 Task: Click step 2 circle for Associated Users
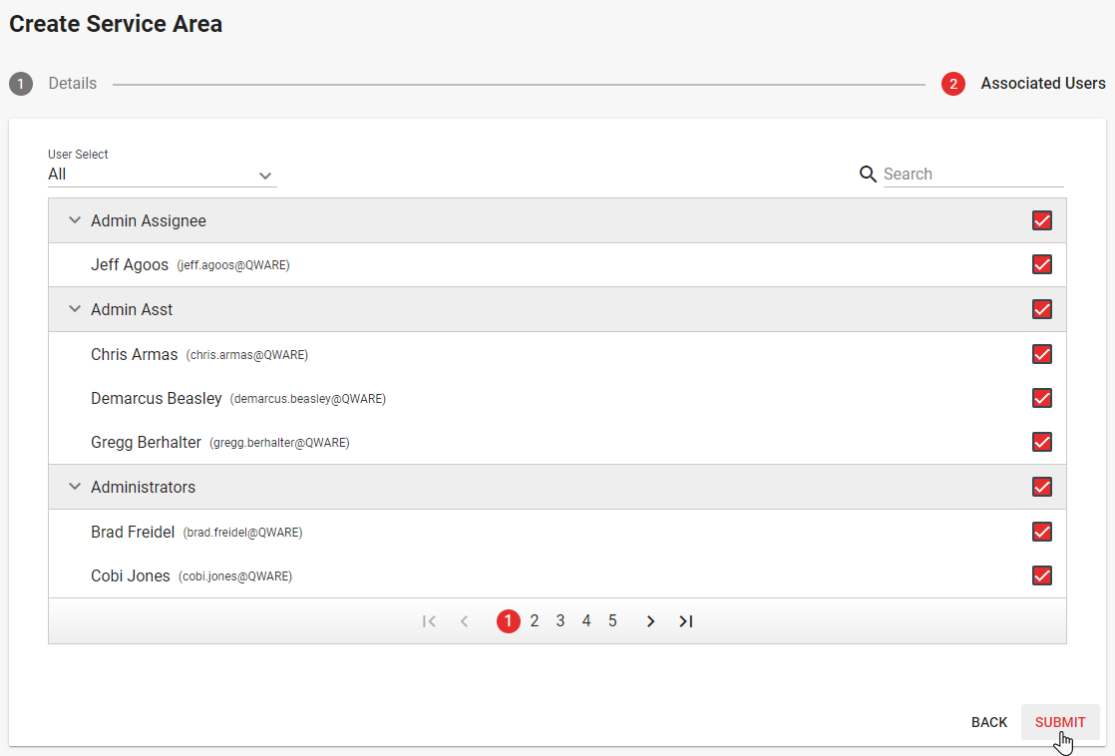click(x=952, y=84)
